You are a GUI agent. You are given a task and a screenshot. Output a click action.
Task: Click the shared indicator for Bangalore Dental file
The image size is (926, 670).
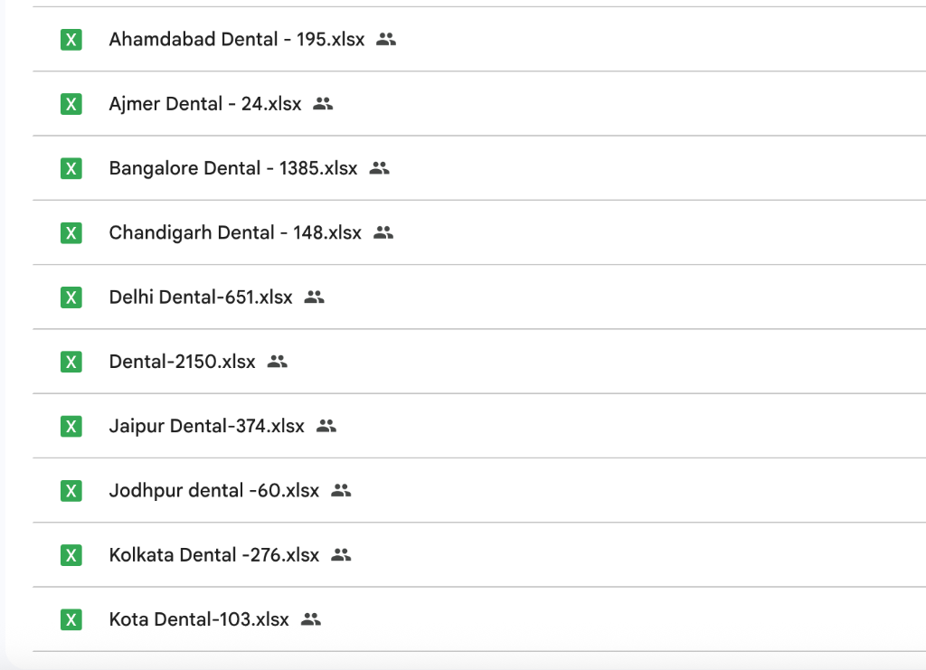379,168
